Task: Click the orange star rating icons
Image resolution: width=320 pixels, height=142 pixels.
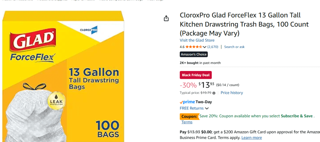Action: [194, 47]
